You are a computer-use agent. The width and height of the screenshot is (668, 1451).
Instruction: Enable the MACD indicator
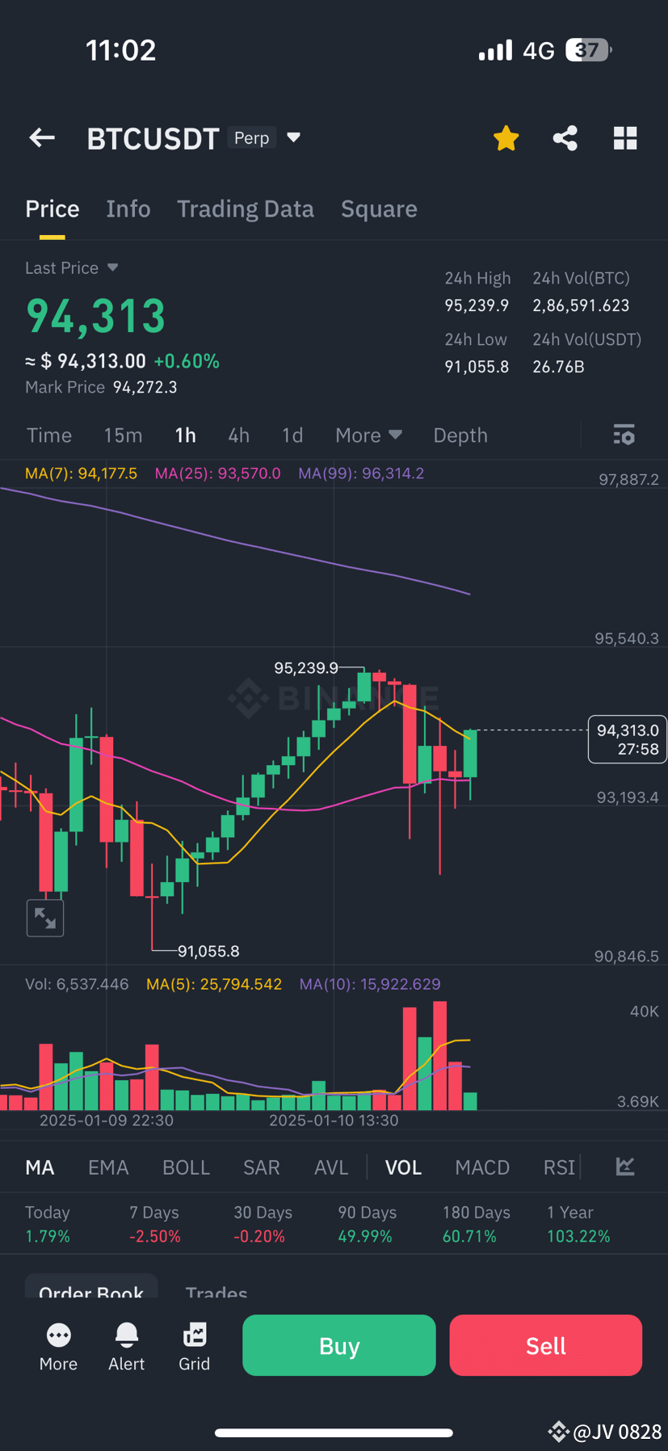pyautogui.click(x=481, y=1167)
